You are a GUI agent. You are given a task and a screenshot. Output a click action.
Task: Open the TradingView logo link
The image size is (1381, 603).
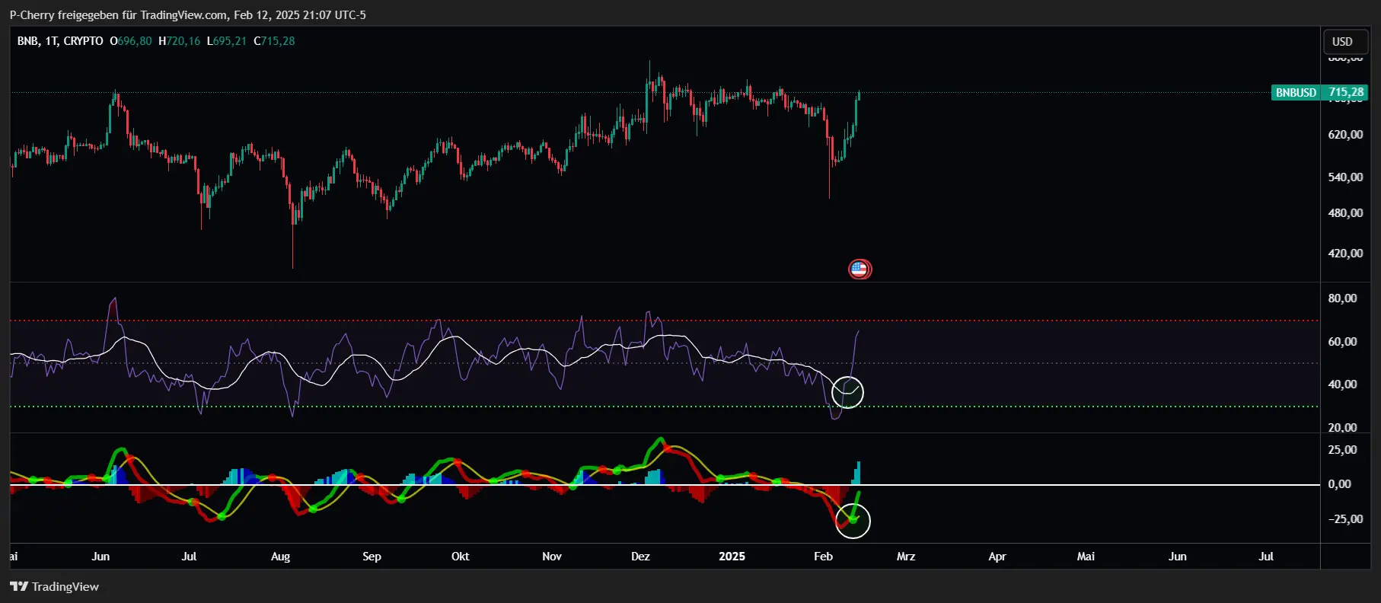(x=55, y=586)
